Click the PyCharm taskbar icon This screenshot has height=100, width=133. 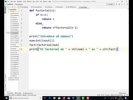point(78,98)
